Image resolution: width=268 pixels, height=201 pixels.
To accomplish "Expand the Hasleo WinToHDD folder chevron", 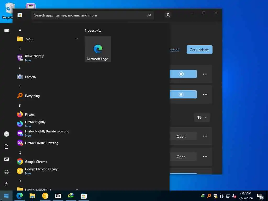I will point(77,189).
